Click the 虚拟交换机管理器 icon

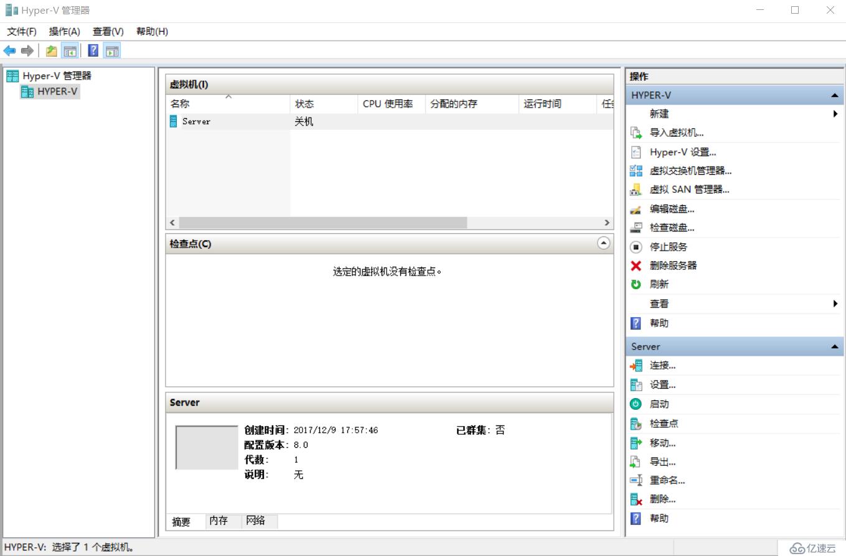636,170
